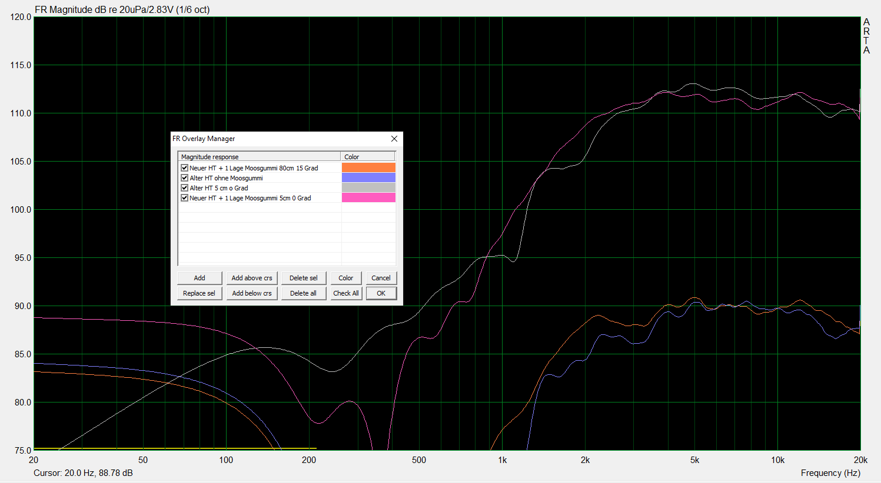Click the 'Color' column header

point(368,157)
